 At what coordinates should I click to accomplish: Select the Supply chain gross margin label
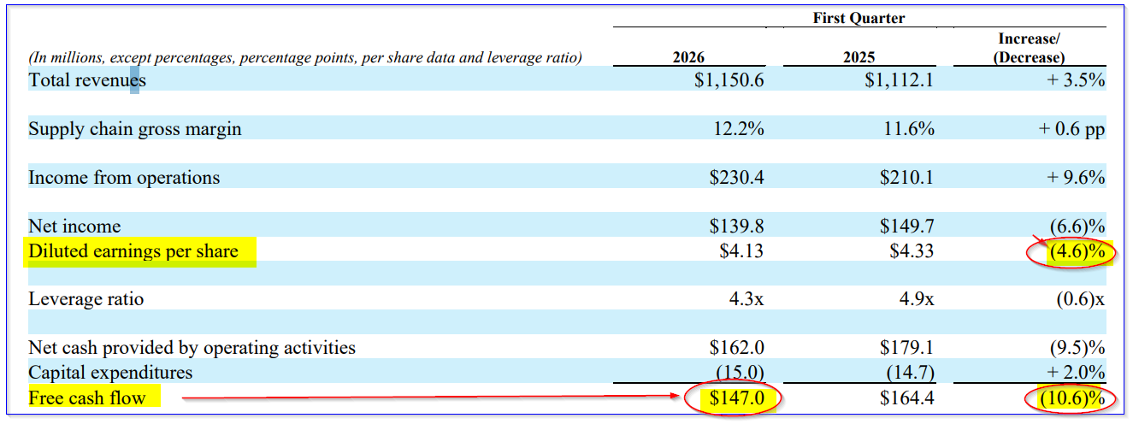pos(135,129)
